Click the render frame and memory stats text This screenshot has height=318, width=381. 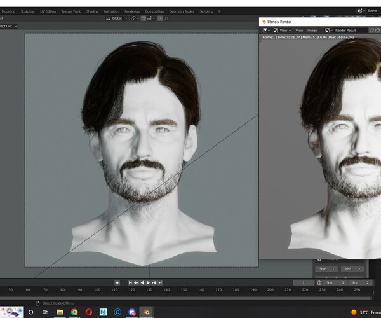(308, 38)
